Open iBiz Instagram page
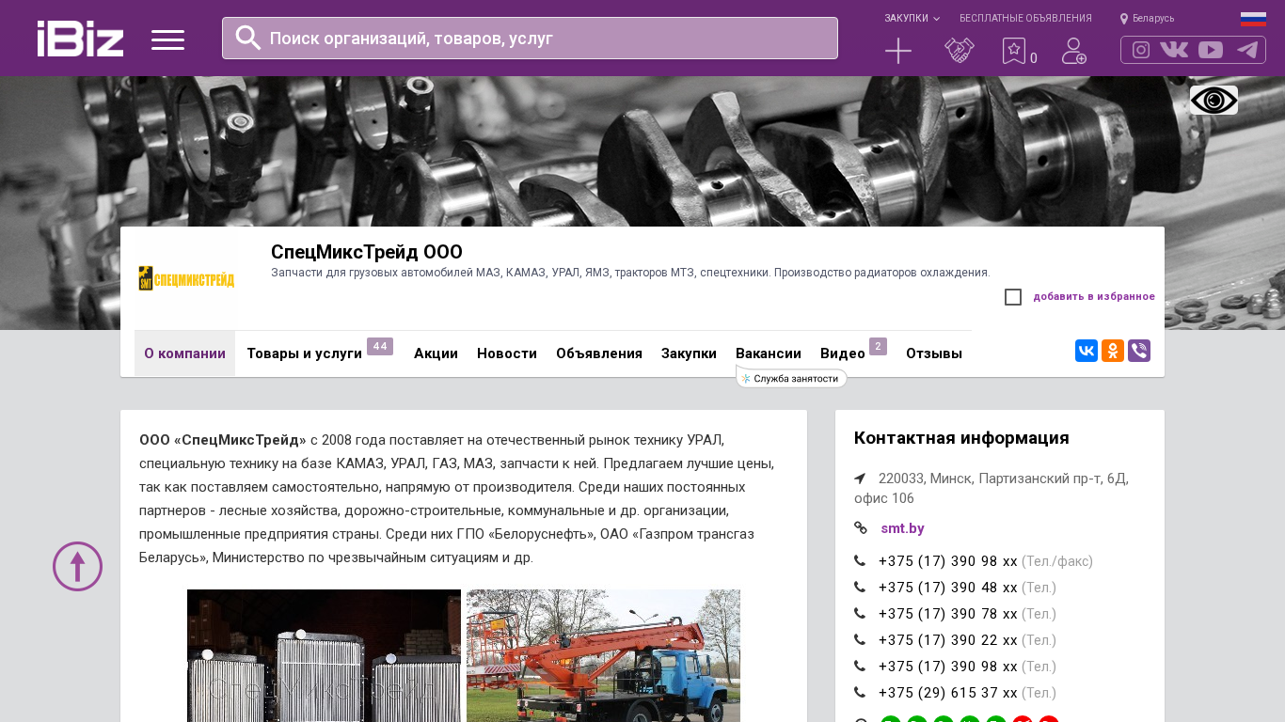Image resolution: width=1285 pixels, height=722 pixels. tap(1141, 50)
